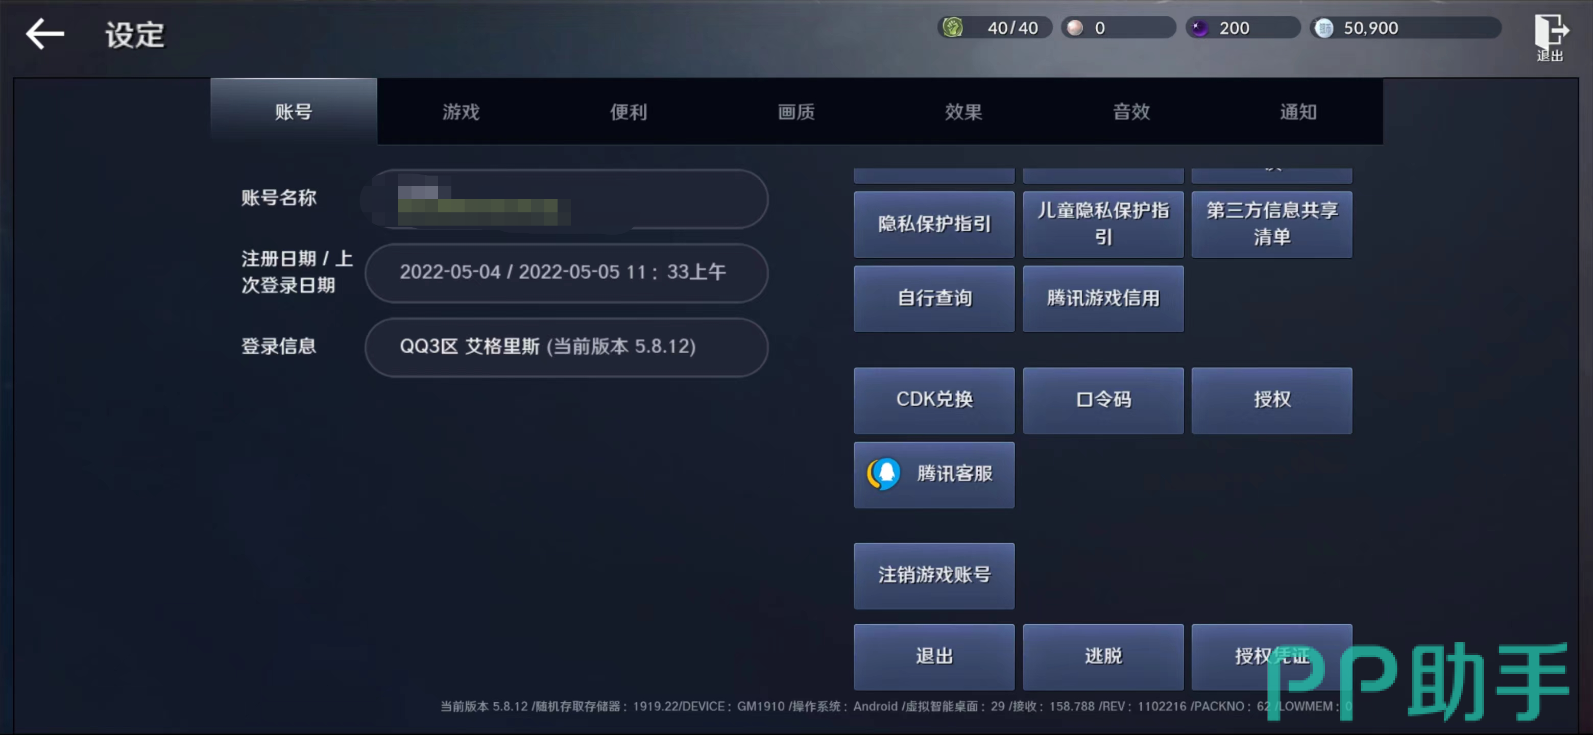Open the 通知 tab

tap(1298, 112)
